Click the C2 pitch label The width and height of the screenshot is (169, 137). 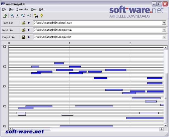pos(5,126)
